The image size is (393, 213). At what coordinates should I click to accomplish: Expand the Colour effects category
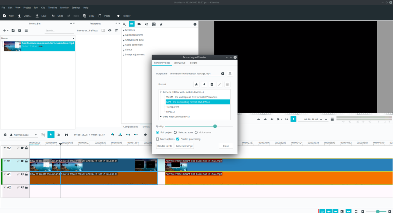click(x=123, y=50)
